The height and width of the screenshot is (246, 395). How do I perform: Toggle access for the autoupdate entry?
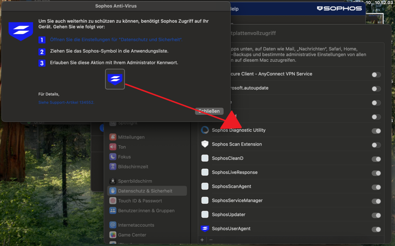point(376,89)
